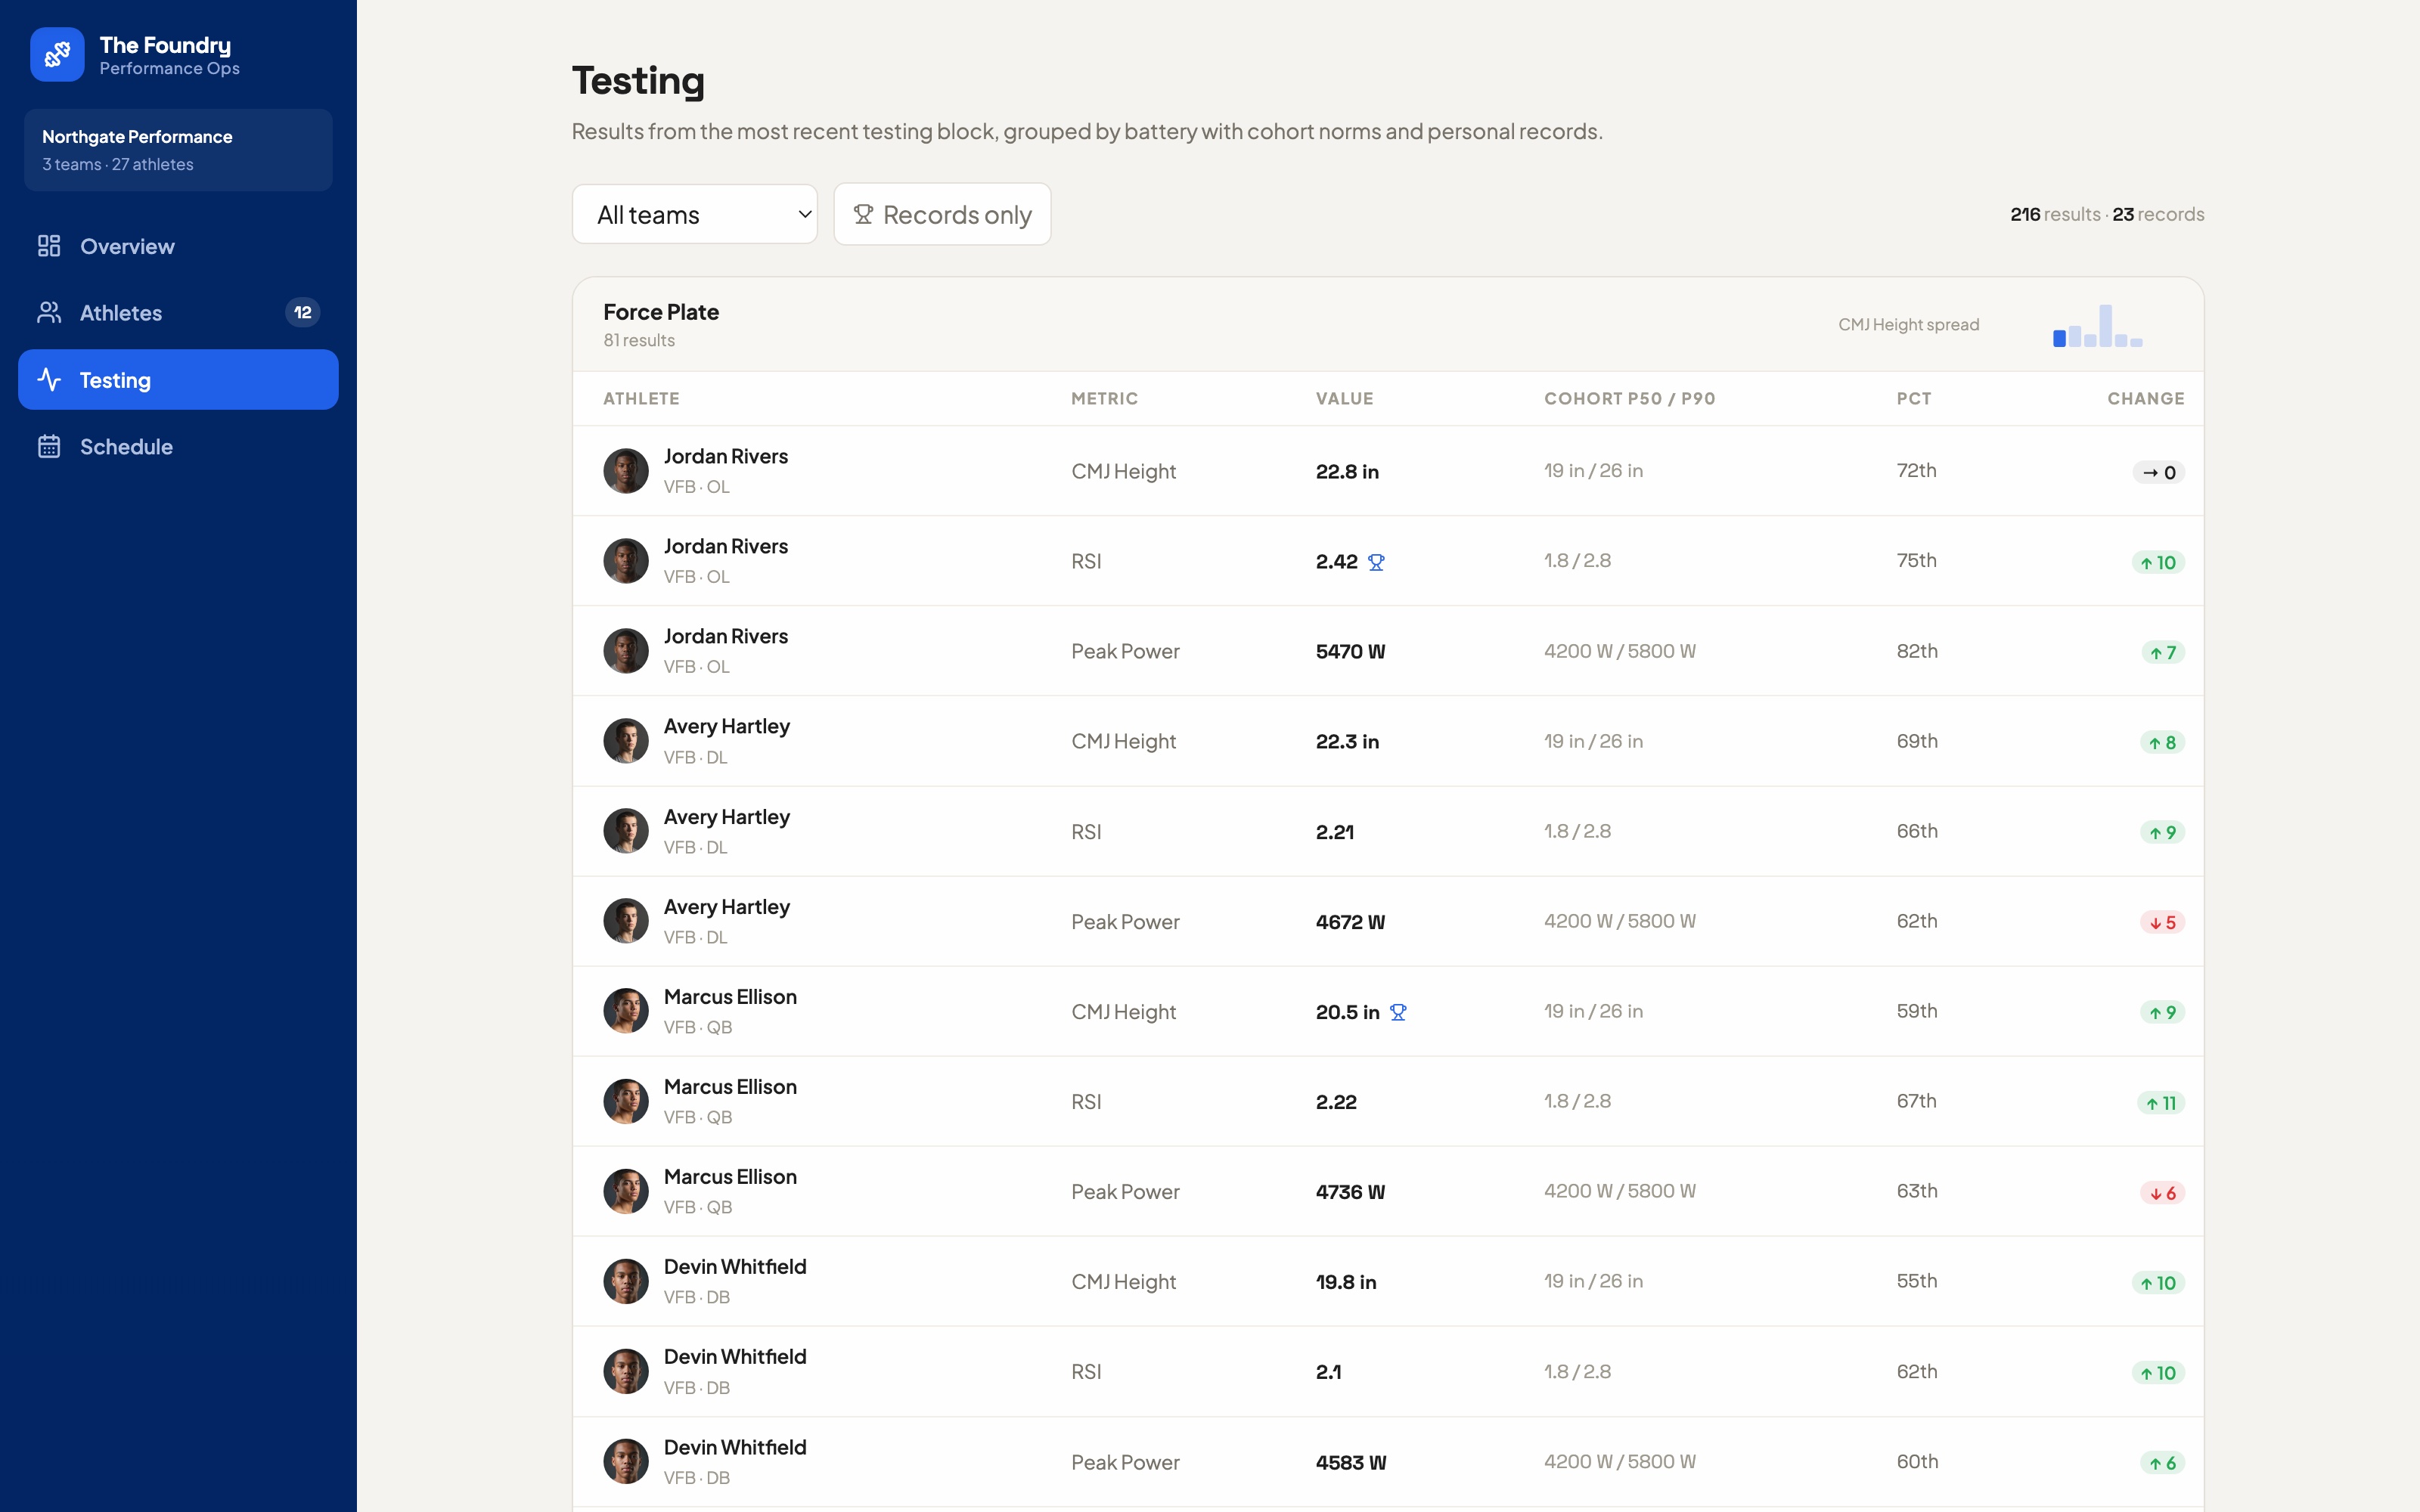This screenshot has width=2420, height=1512.
Task: Open the All teams dropdown
Action: (695, 214)
